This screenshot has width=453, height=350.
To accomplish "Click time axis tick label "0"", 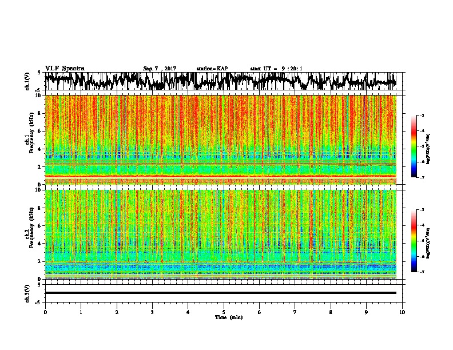I will pos(45,312).
